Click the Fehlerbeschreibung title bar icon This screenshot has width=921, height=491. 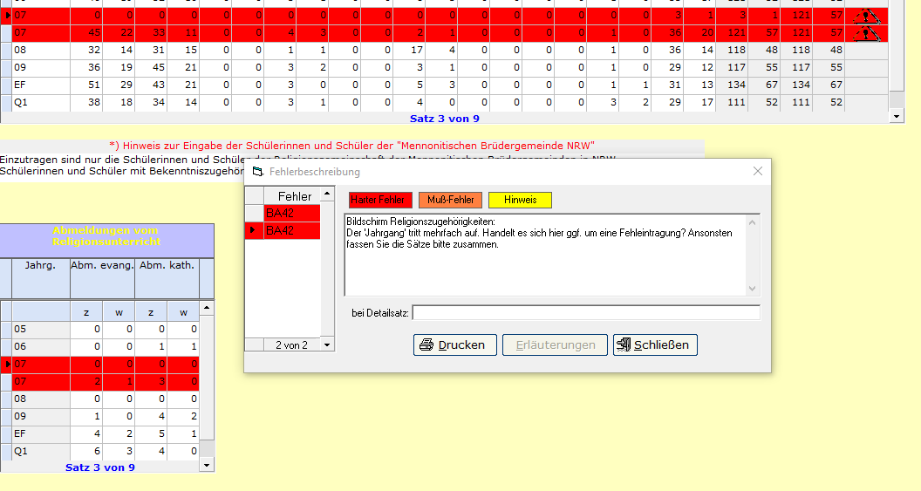coord(257,172)
